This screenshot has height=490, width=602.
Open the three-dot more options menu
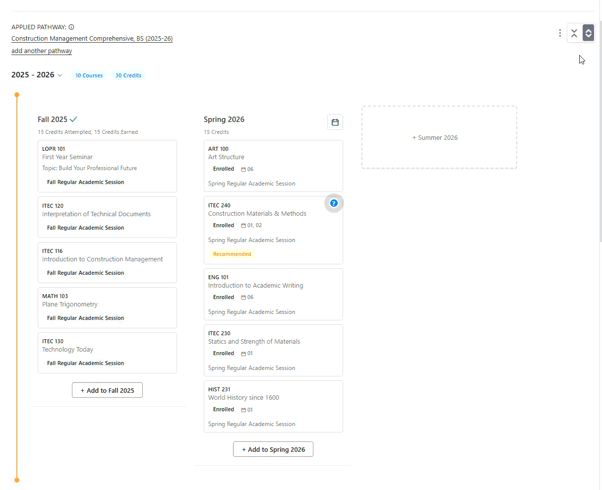pos(560,33)
